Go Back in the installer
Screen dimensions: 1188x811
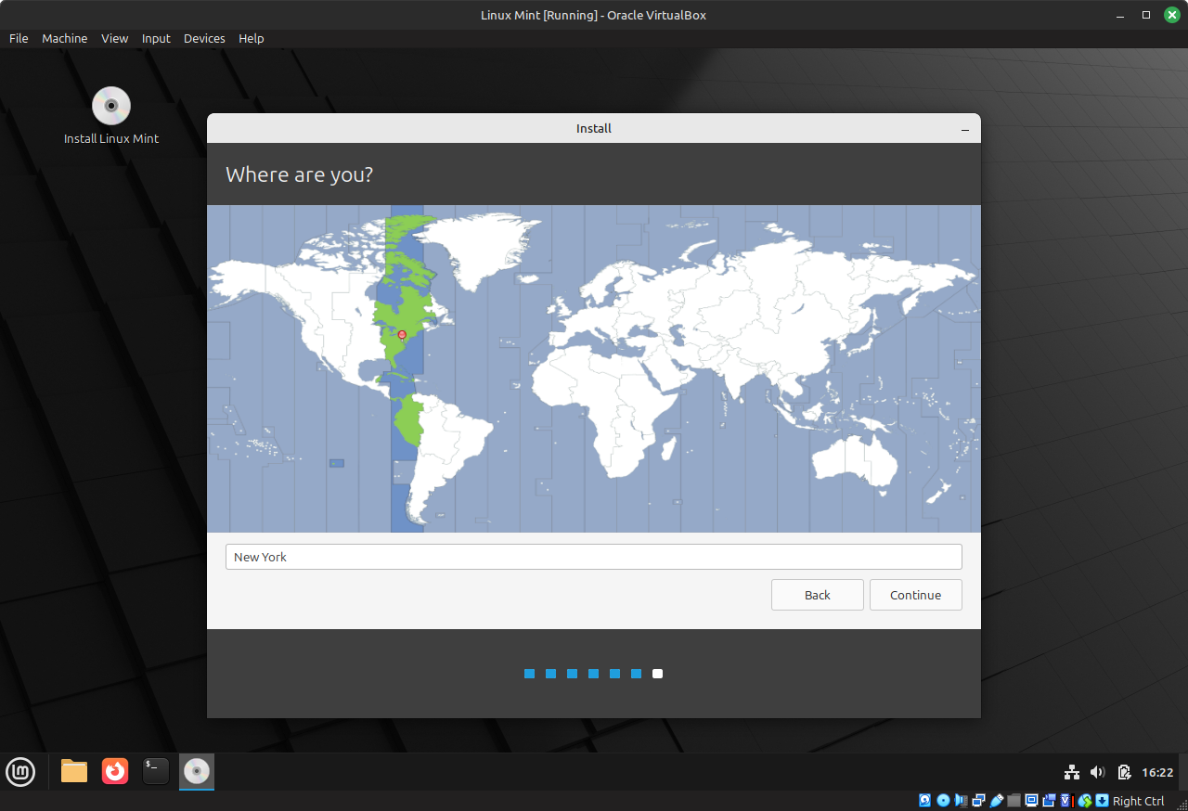pos(818,595)
